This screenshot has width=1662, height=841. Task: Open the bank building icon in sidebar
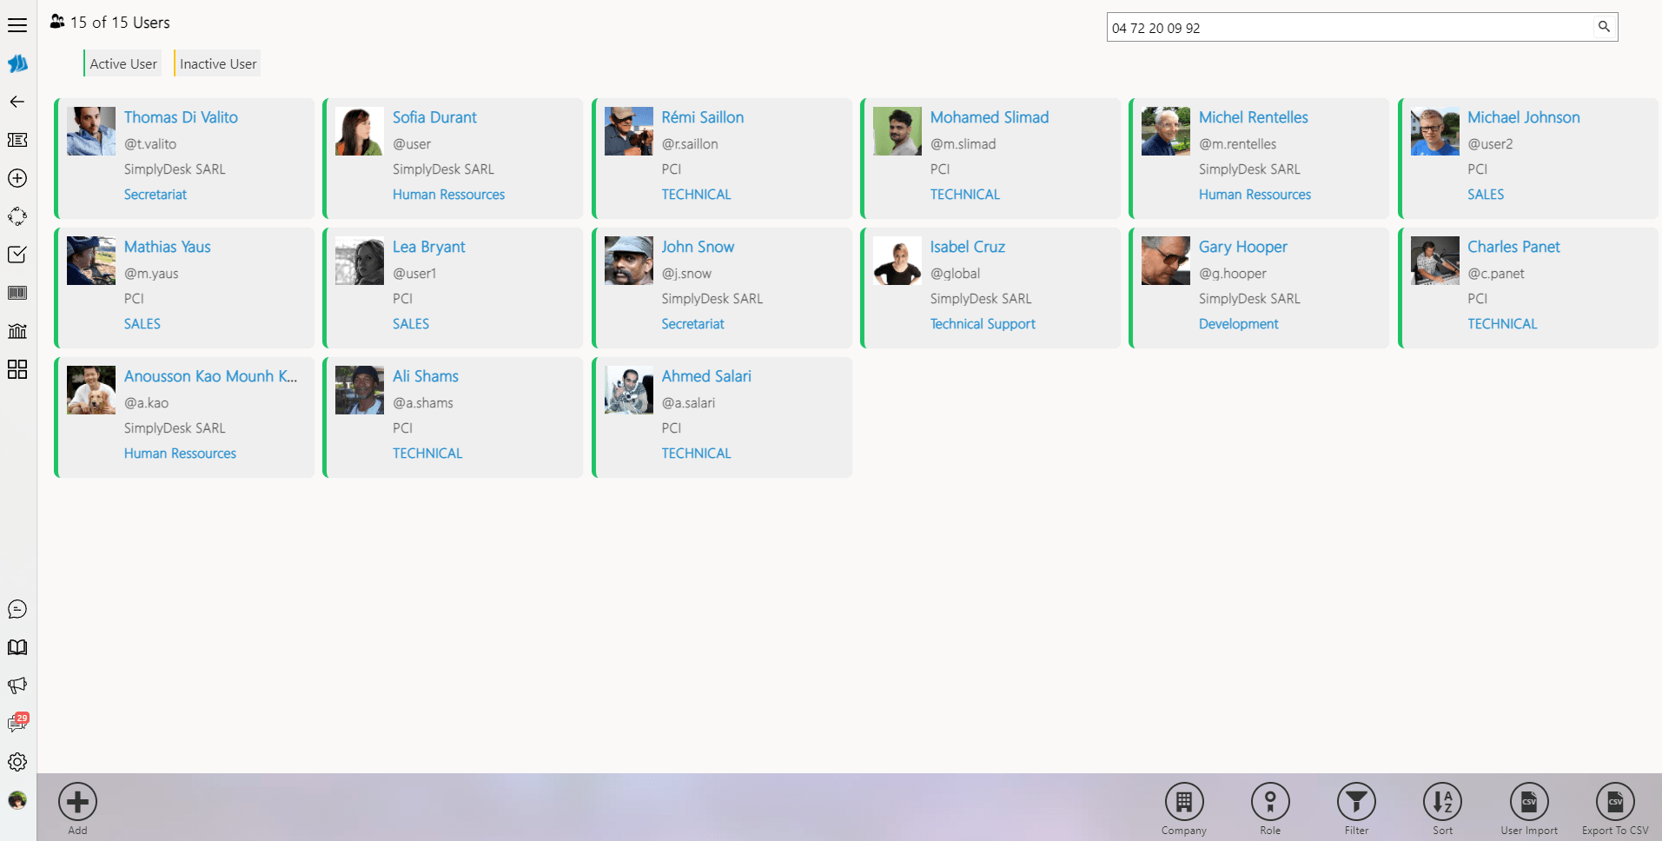pyautogui.click(x=17, y=331)
